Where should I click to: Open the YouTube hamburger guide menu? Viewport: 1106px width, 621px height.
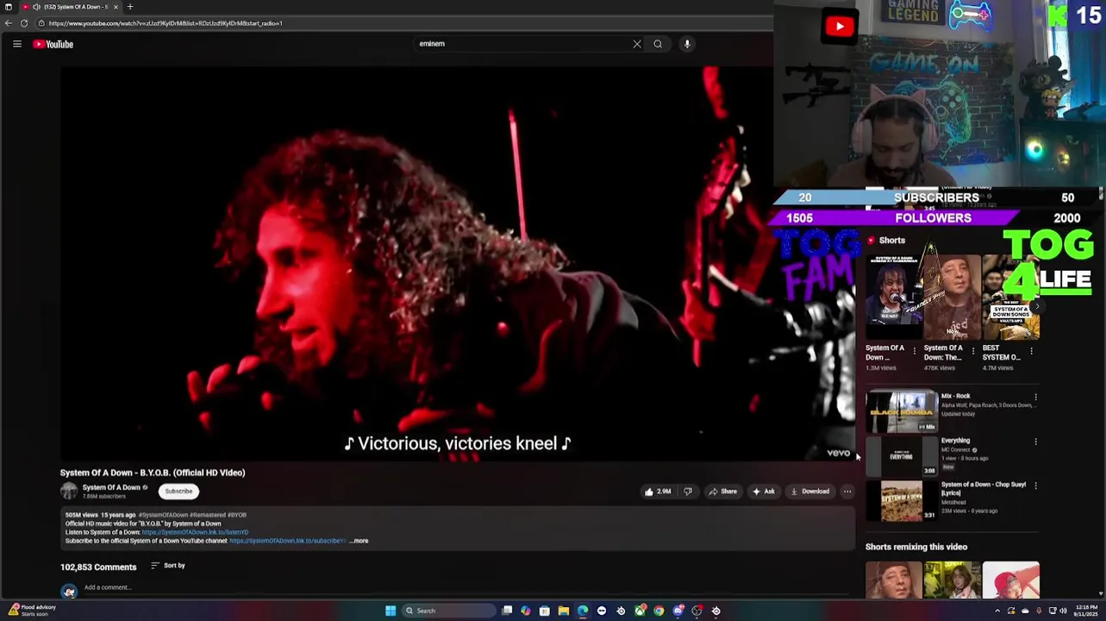click(16, 44)
